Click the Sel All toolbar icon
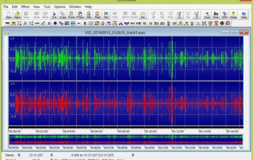This screenshot has height=160, width=253. (134, 15)
